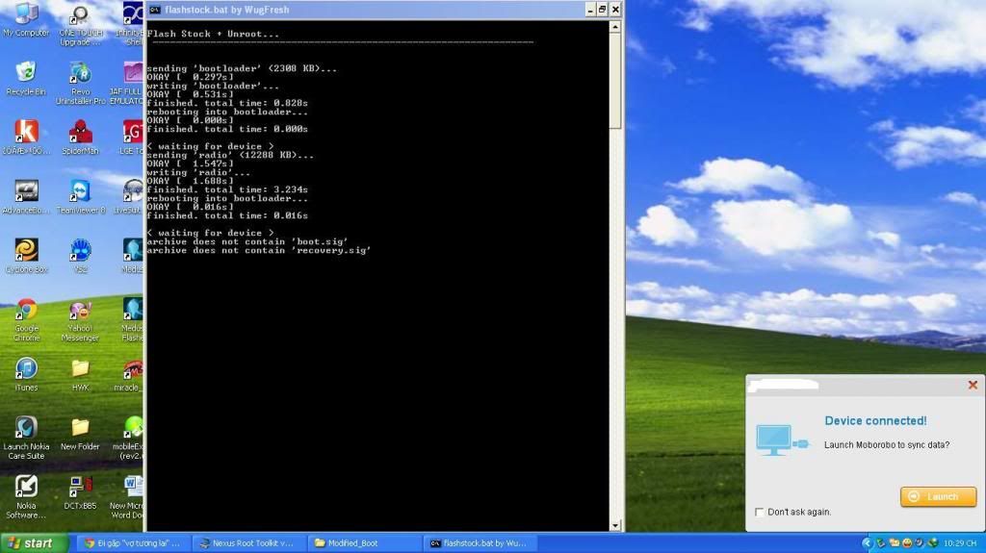The height and width of the screenshot is (553, 986).
Task: Launch the DCTxBB5 shortcut
Action: tap(81, 492)
